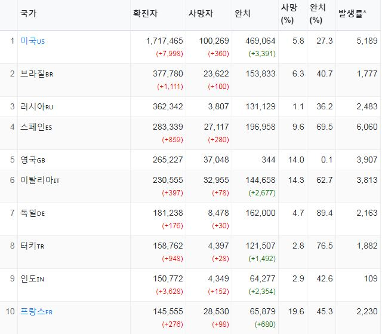Click the 완치 (%) column header
Screen dimensions: 382x334
click(318, 13)
